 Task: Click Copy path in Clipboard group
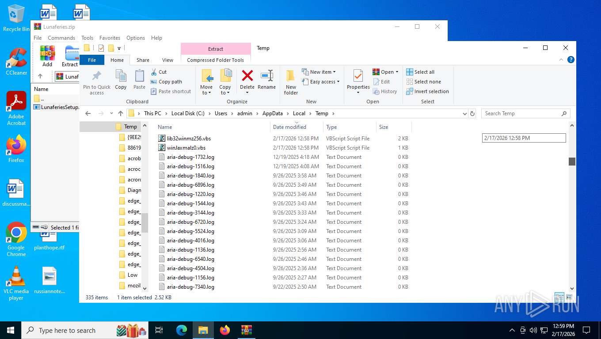pyautogui.click(x=166, y=82)
